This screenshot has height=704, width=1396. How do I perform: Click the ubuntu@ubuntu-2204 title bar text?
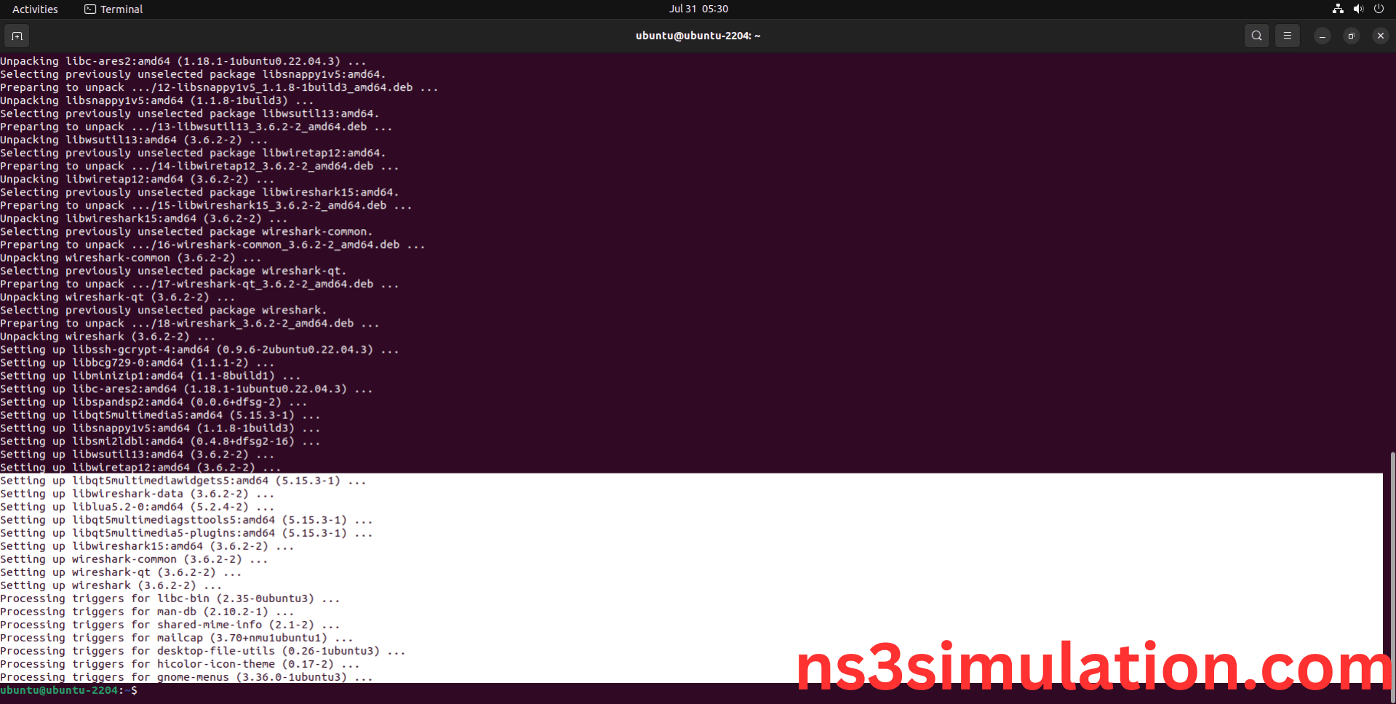[x=698, y=35]
